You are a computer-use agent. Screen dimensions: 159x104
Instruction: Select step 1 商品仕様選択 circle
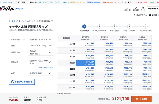point(84,27)
